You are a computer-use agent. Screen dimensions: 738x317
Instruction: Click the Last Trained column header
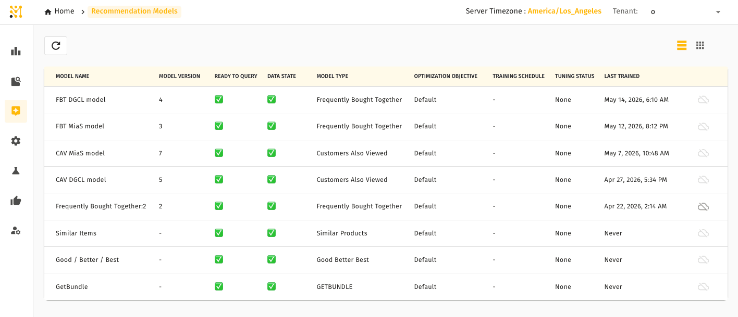point(622,76)
